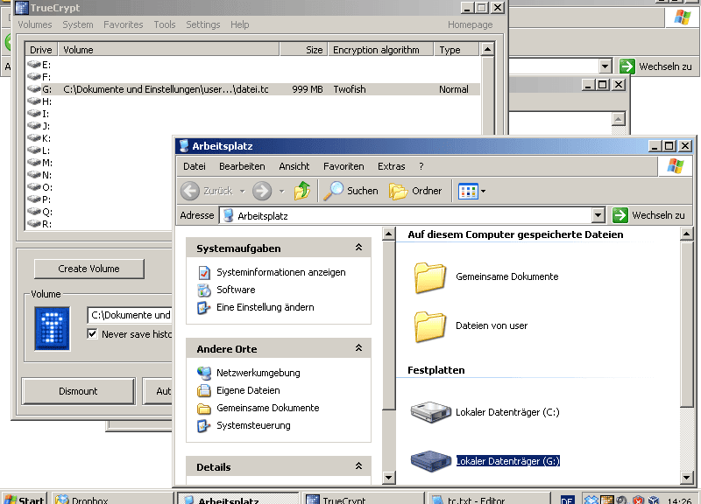Image resolution: width=701 pixels, height=504 pixels.
Task: Open TrueCrypt Volumes menu
Action: tap(35, 25)
